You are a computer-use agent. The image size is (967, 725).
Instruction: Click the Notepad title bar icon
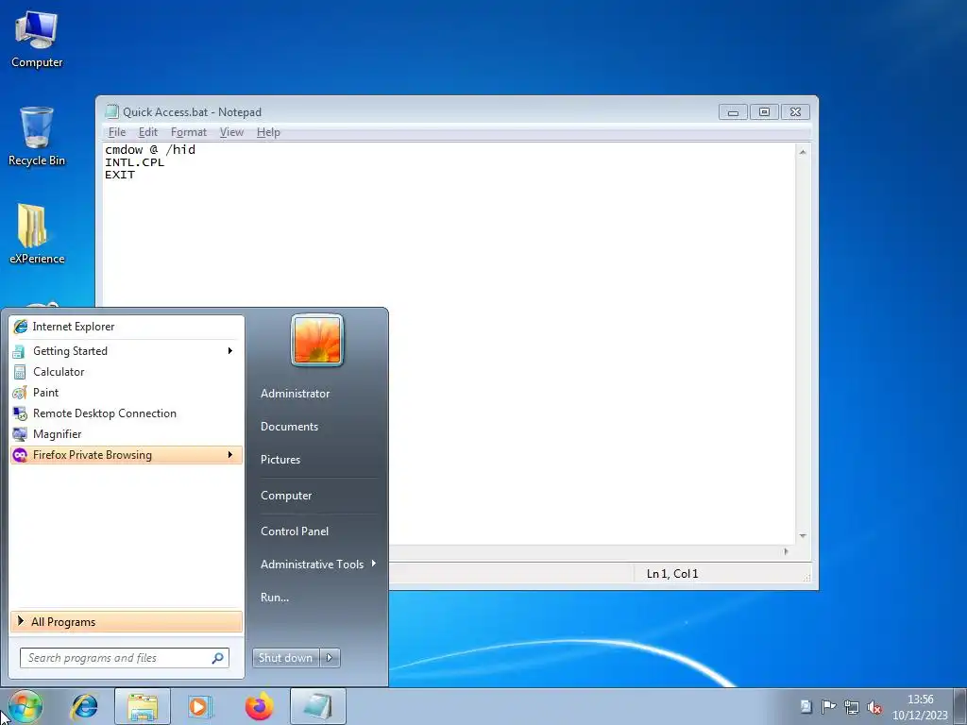[111, 111]
